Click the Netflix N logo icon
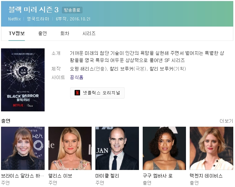 coord(77,93)
